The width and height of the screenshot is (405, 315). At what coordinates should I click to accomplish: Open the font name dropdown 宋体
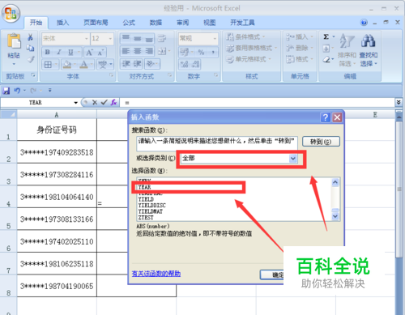pyautogui.click(x=87, y=39)
